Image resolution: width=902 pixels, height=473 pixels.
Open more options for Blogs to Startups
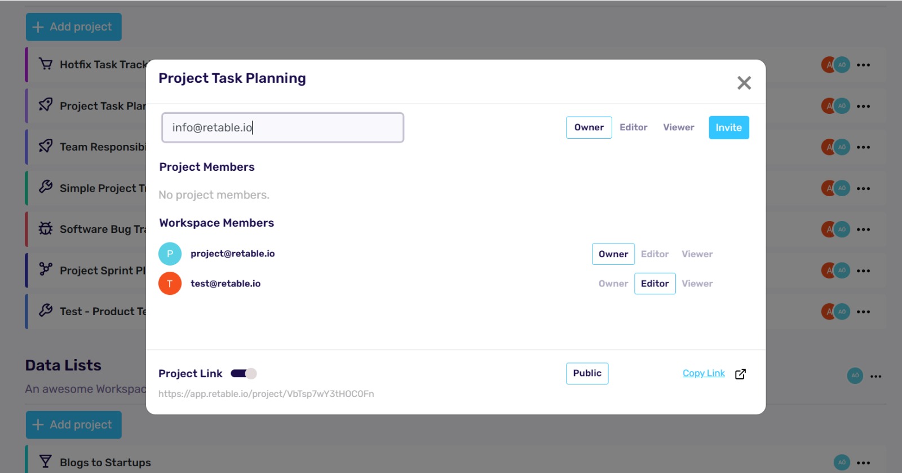[863, 462]
